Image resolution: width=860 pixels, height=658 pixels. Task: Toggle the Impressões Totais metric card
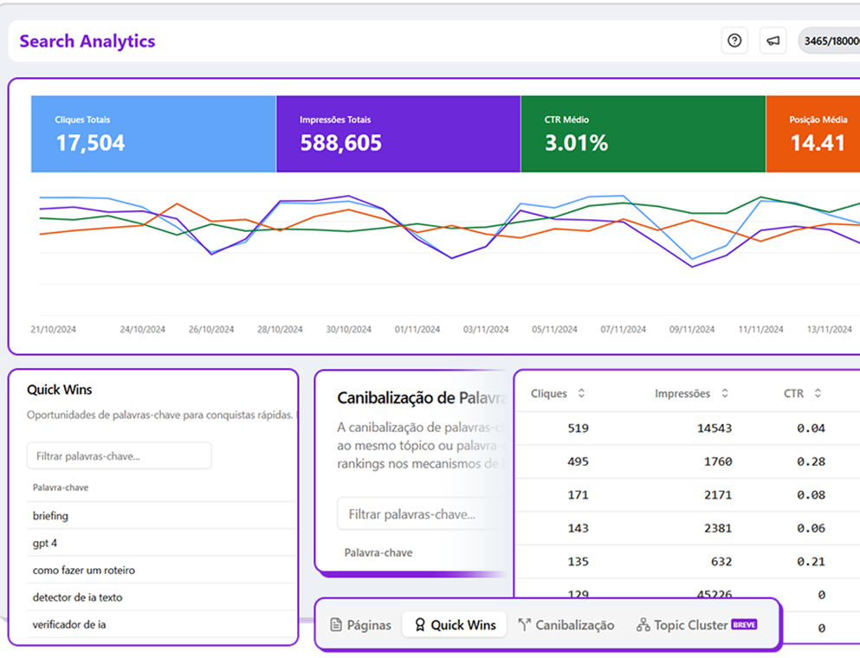398,134
